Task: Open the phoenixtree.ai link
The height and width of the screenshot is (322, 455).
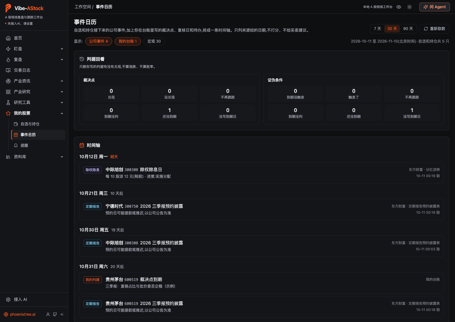Action: pos(20,314)
